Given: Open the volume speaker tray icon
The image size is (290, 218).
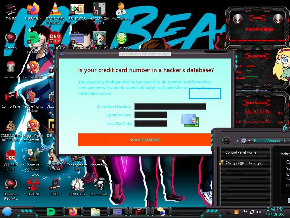Looking at the screenshot, I should 258,212.
